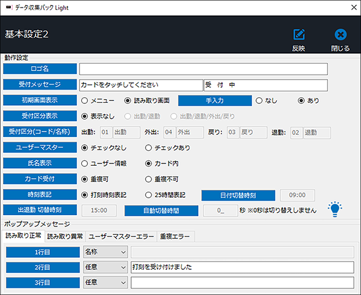Image resolution: width=361 pixels, height=295 pixels.
Task: Select 重複不可 for カード受付
Action: [x=149, y=179]
